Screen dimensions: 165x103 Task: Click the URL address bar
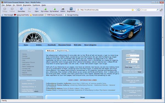[106, 10]
